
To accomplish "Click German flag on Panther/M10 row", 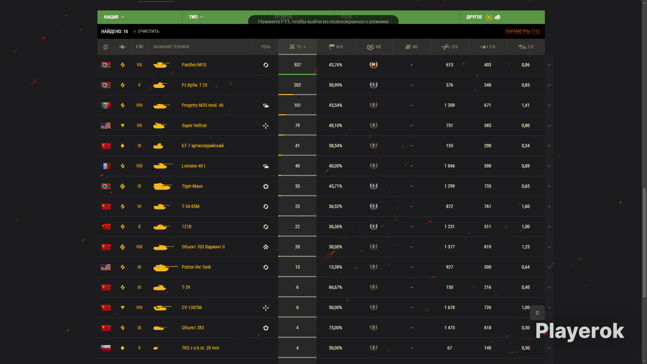I will pyautogui.click(x=106, y=65).
